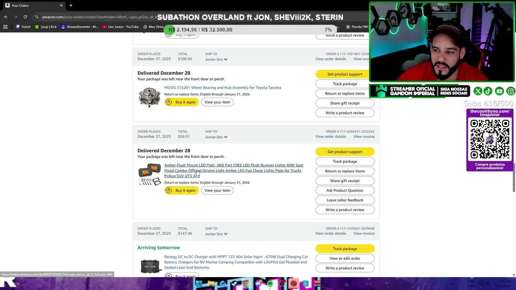The width and height of the screenshot is (516, 290).
Task: Write a product review for Renogy charger
Action: point(345,268)
